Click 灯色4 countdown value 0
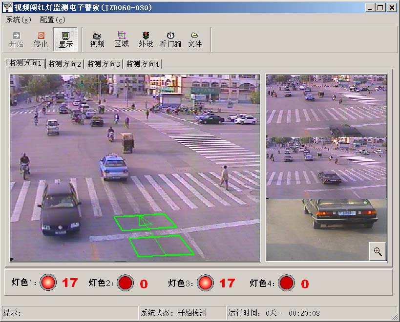This screenshot has height=322, width=400. 305,284
